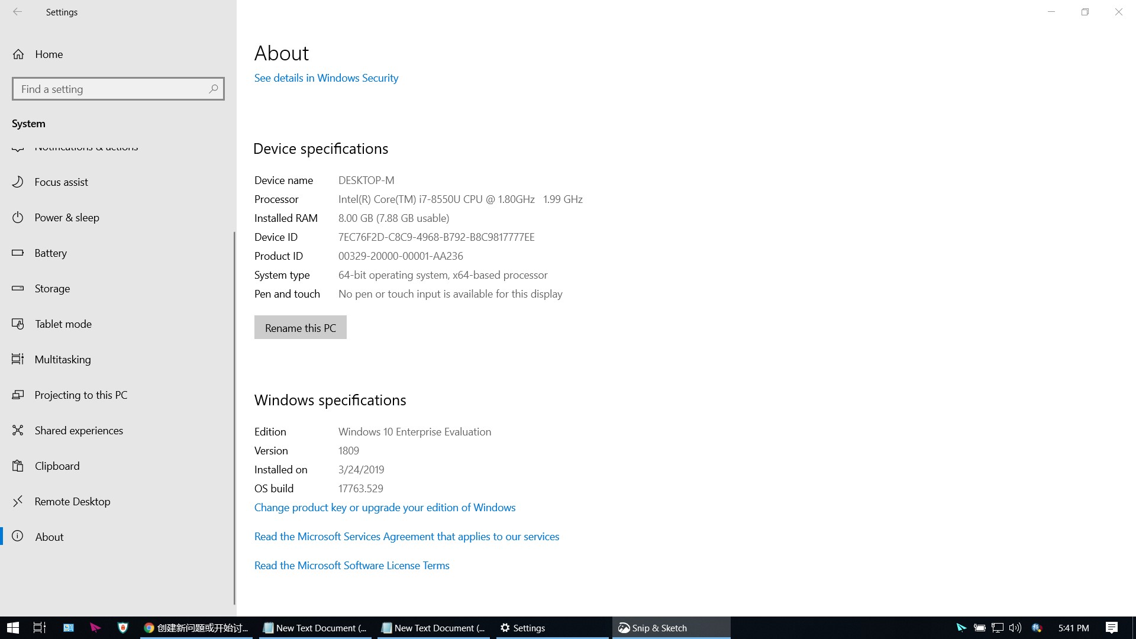Go back using the Settings back arrow
Viewport: 1136px width, 639px height.
[x=18, y=12]
